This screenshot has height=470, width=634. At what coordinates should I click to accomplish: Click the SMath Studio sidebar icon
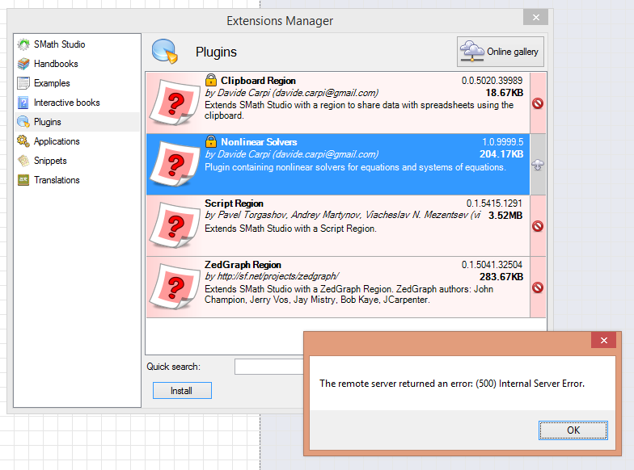click(x=23, y=44)
